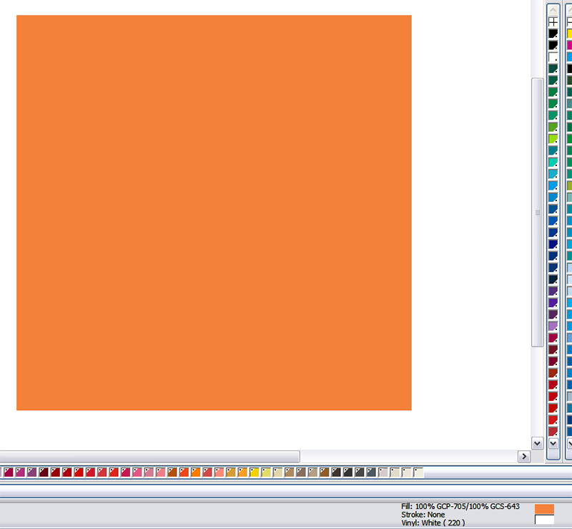Choose the light orange swatch left of yellow
The height and width of the screenshot is (529, 572).
click(242, 472)
